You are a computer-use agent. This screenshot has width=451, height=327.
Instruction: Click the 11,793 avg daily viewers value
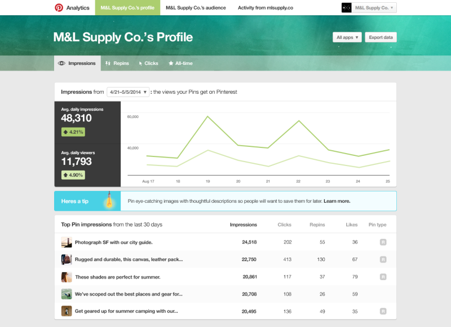[76, 162]
